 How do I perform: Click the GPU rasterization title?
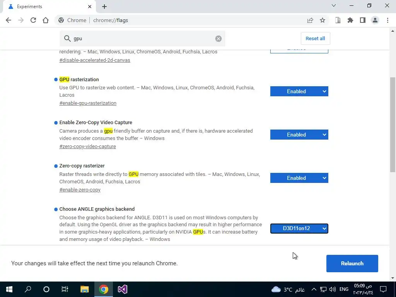point(79,79)
